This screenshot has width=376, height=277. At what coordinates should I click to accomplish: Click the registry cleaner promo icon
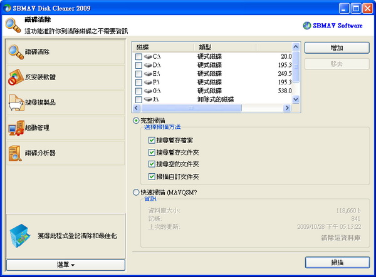[x=19, y=236]
